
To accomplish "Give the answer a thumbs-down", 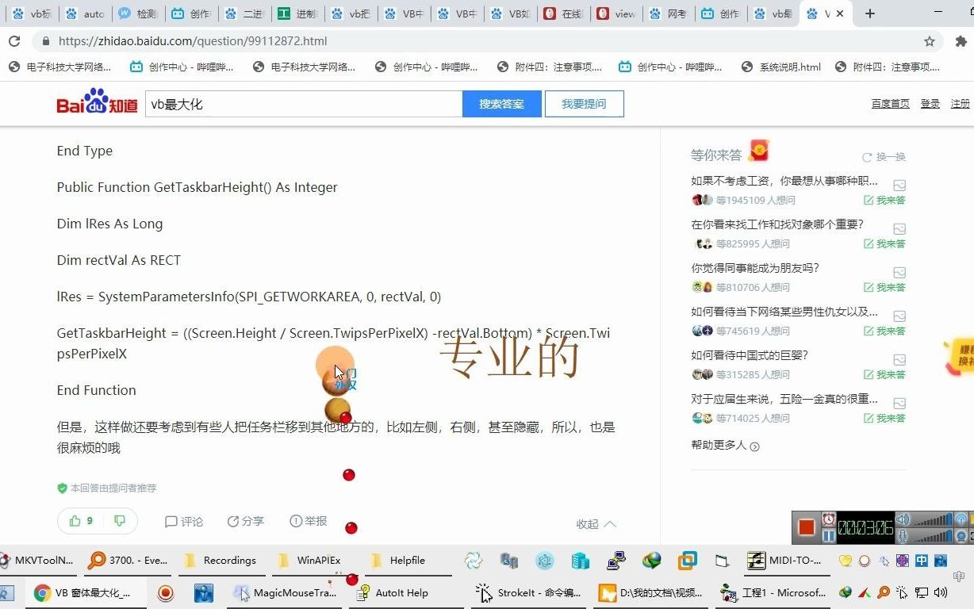I will click(x=120, y=521).
